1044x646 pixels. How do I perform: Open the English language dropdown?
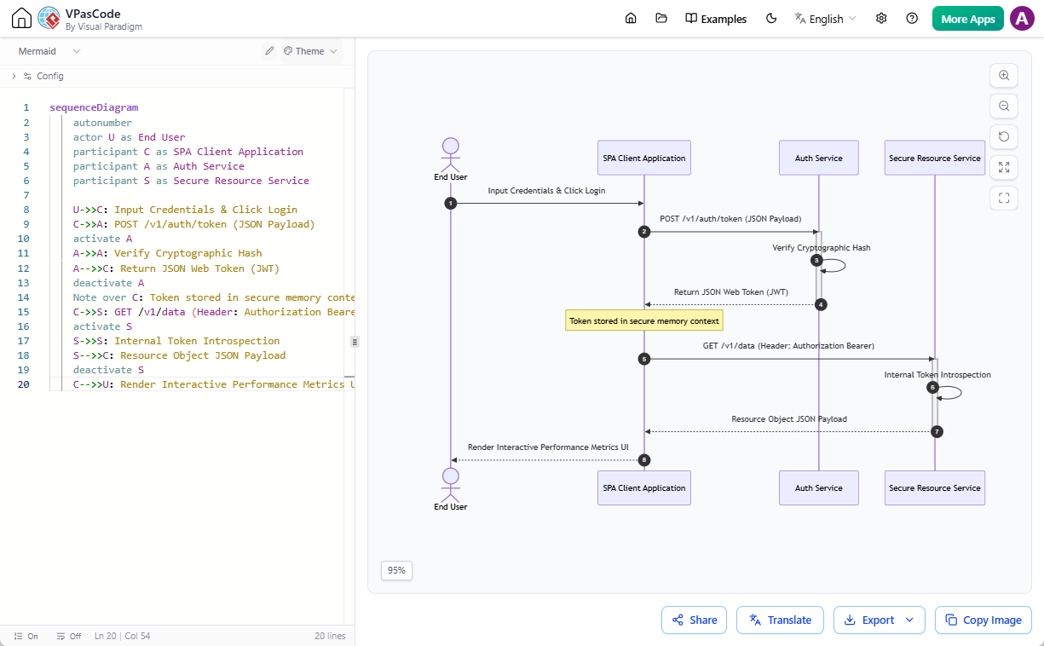[x=825, y=19]
